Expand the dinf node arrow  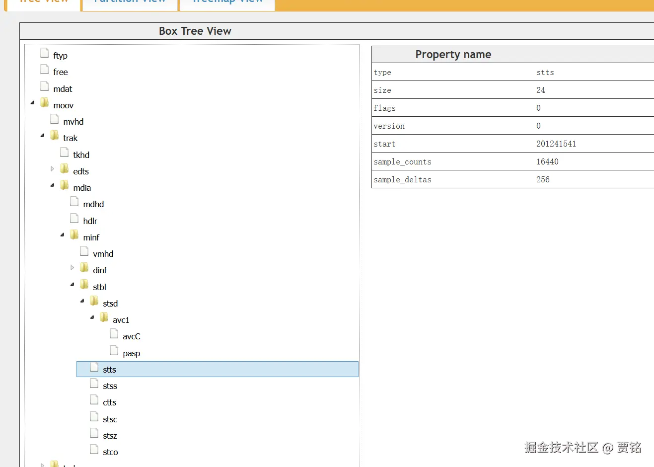[73, 268]
